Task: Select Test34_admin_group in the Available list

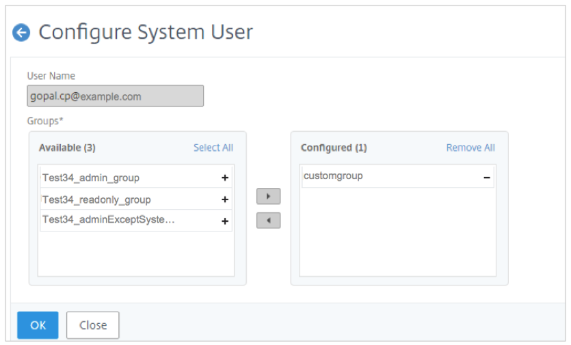Action: coord(91,178)
